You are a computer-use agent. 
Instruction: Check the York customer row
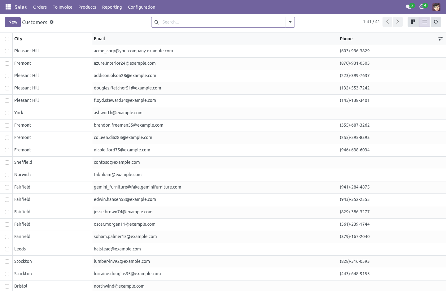[x=7, y=113]
